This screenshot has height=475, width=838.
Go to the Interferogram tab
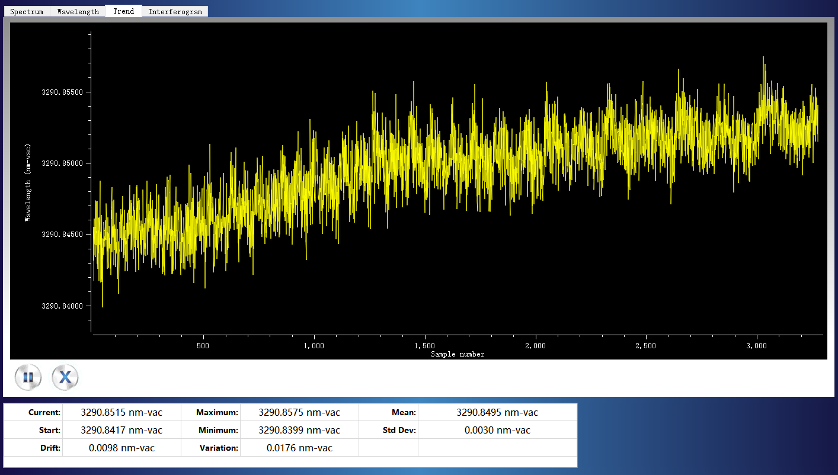click(175, 11)
